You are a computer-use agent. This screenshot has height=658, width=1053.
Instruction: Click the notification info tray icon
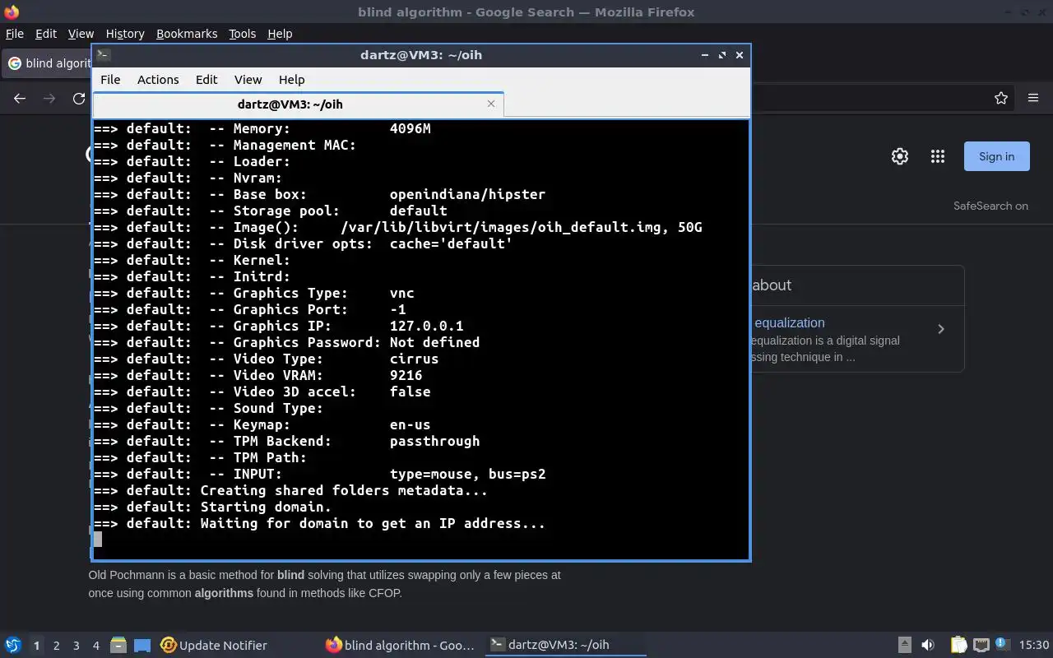[x=1002, y=644]
